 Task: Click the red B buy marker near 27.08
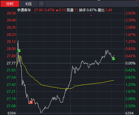(x=31, y=102)
